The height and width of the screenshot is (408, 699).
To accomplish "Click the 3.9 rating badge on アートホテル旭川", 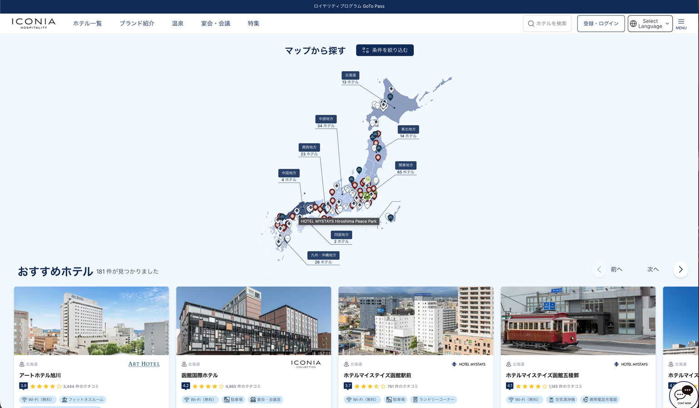I will (23, 386).
